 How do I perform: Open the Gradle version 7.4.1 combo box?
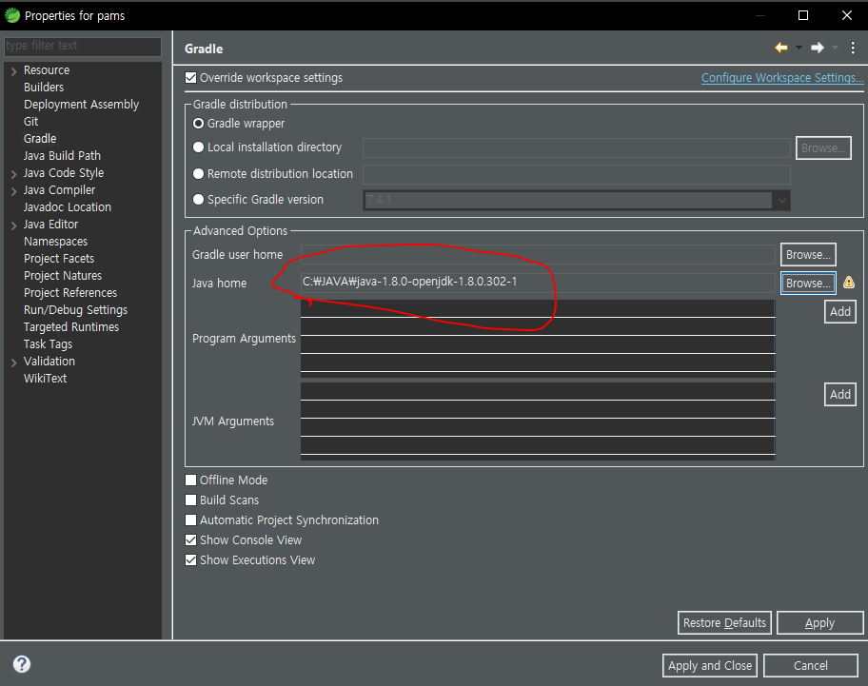tap(576, 200)
